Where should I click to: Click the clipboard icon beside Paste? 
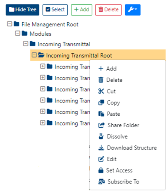pyautogui.click(x=101, y=114)
